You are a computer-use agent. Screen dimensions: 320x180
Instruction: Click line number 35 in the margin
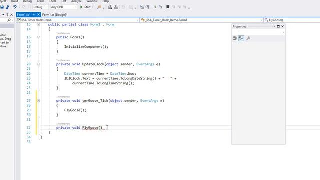28,142
